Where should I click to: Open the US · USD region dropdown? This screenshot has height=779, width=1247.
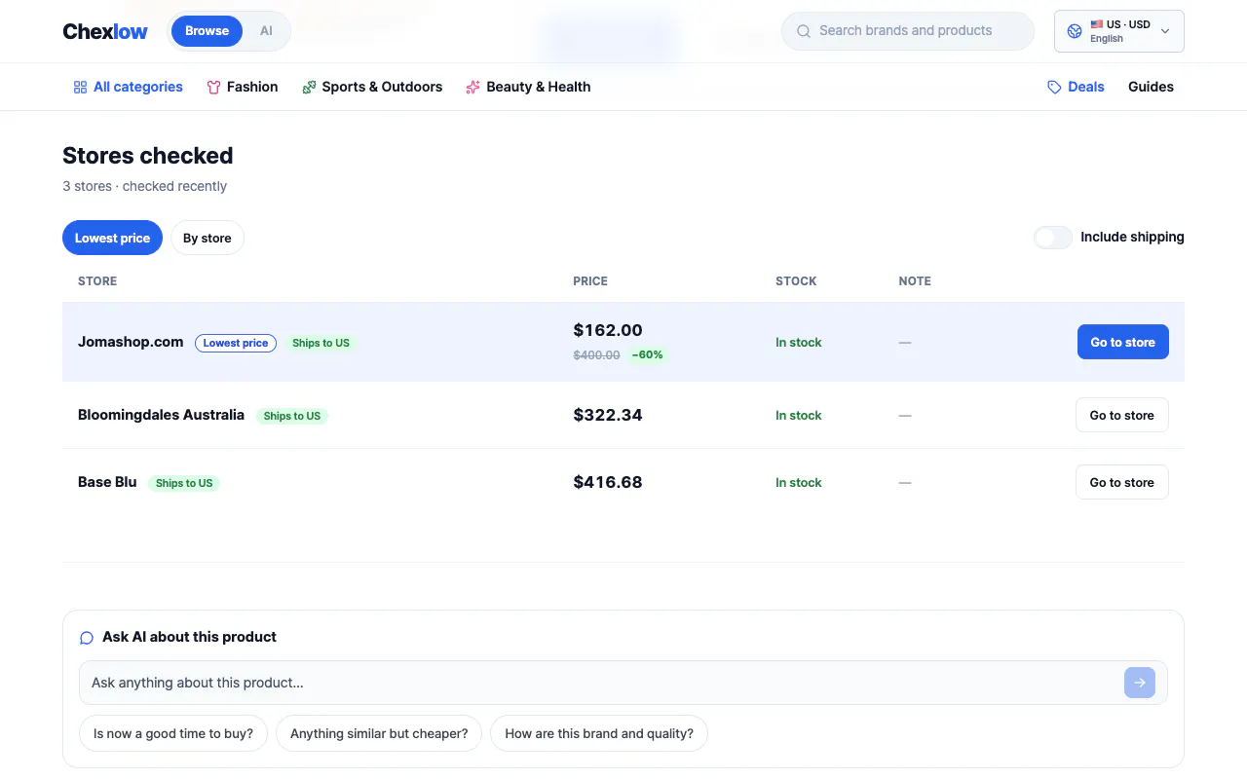tap(1119, 31)
